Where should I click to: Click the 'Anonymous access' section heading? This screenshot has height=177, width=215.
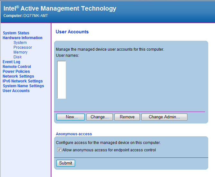(x=74, y=134)
